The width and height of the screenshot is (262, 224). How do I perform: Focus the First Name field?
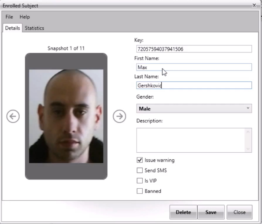tap(194, 67)
